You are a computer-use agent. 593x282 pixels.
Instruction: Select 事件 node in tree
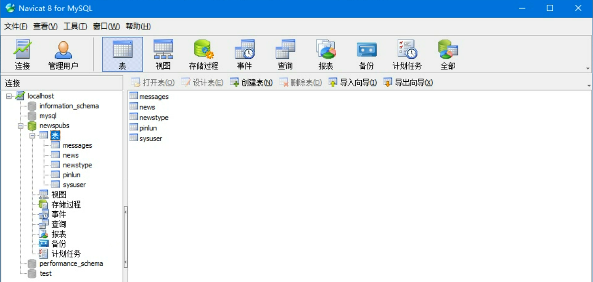point(59,214)
